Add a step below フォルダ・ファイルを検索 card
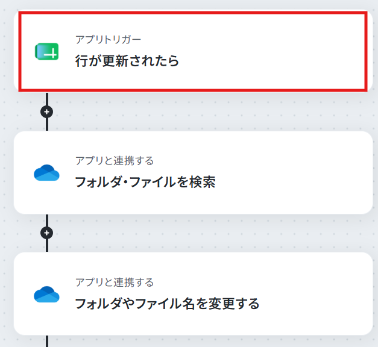 tap(47, 233)
